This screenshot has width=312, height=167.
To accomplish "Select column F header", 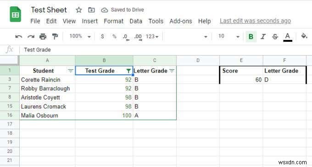I will [x=284, y=60].
